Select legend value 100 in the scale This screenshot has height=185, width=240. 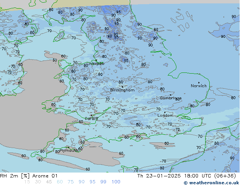point(116,182)
